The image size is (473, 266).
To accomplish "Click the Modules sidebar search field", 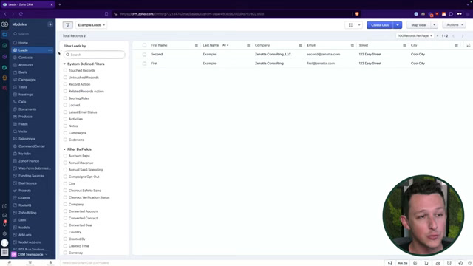I will click(x=33, y=34).
